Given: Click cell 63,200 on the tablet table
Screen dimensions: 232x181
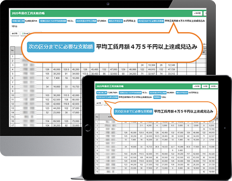Looking at the screenshot, I should pos(196,157).
